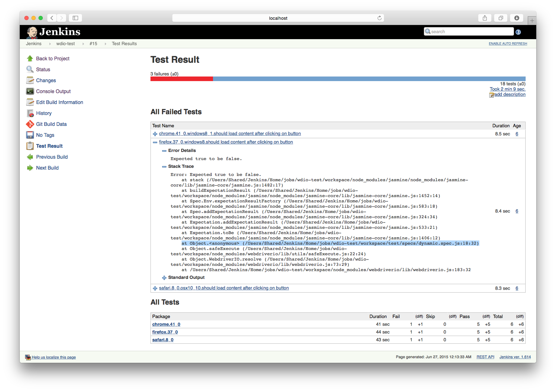
Task: Open the firefox.37_0 package link in All Tests
Action: click(165, 332)
